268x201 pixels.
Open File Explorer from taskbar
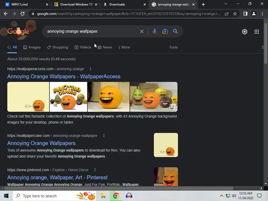click(103, 196)
